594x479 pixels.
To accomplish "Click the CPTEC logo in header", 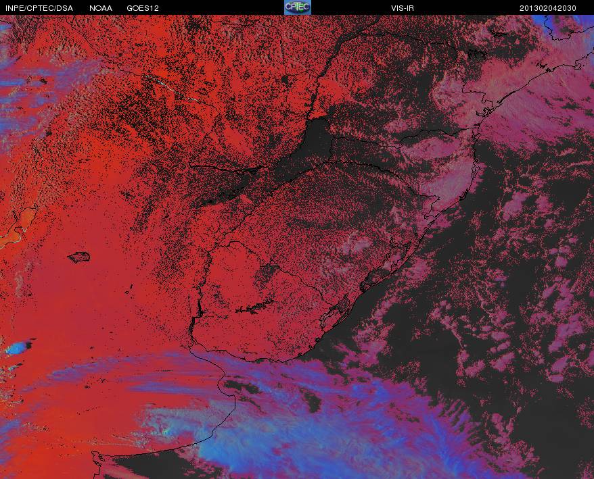I will (x=298, y=7).
